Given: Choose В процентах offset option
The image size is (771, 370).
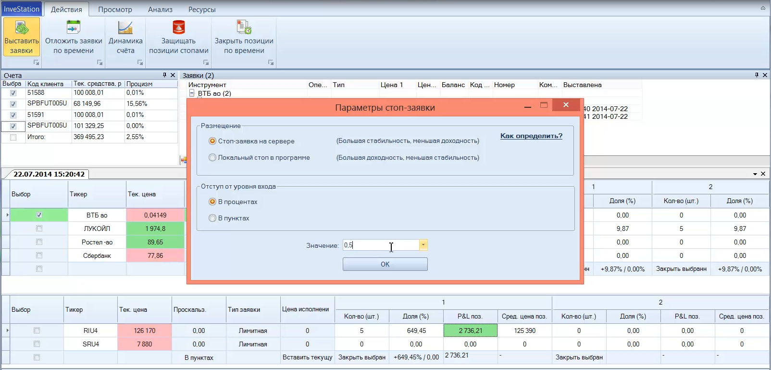Looking at the screenshot, I should 212,202.
